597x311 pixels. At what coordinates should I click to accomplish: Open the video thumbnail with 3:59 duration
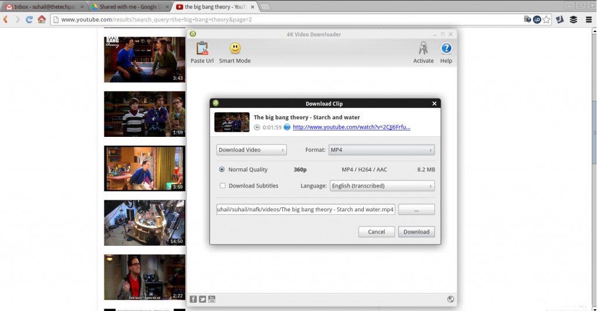click(145, 168)
